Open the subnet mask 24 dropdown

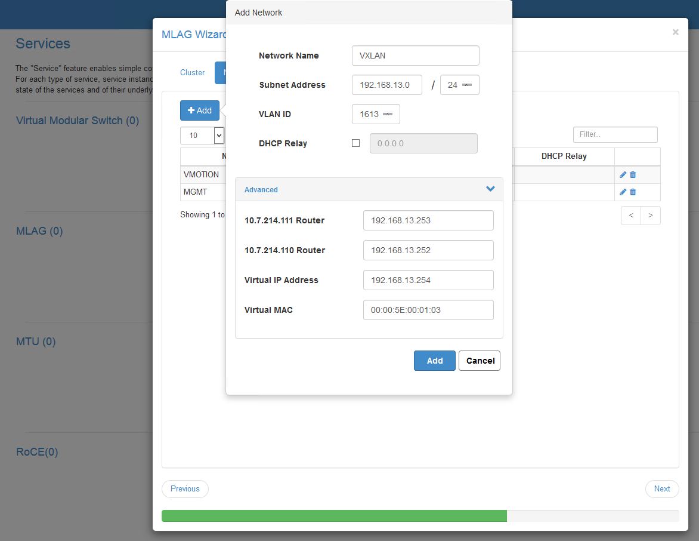tap(460, 85)
